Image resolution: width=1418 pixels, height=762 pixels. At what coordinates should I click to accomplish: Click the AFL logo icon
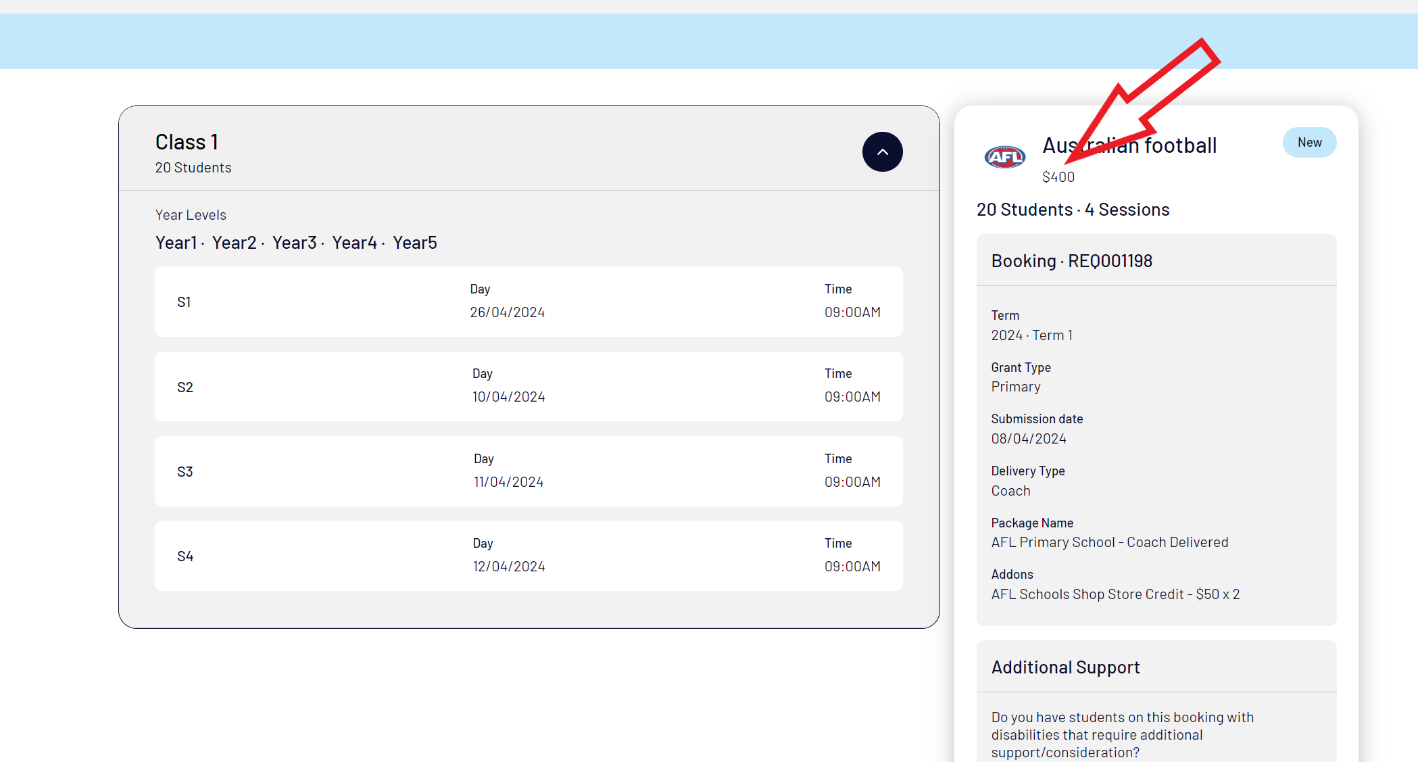[1004, 157]
